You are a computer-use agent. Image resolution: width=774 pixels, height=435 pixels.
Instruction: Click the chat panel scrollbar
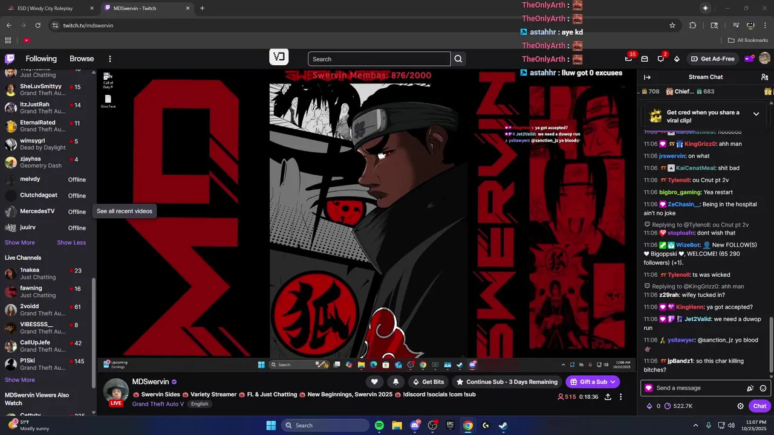click(x=770, y=344)
